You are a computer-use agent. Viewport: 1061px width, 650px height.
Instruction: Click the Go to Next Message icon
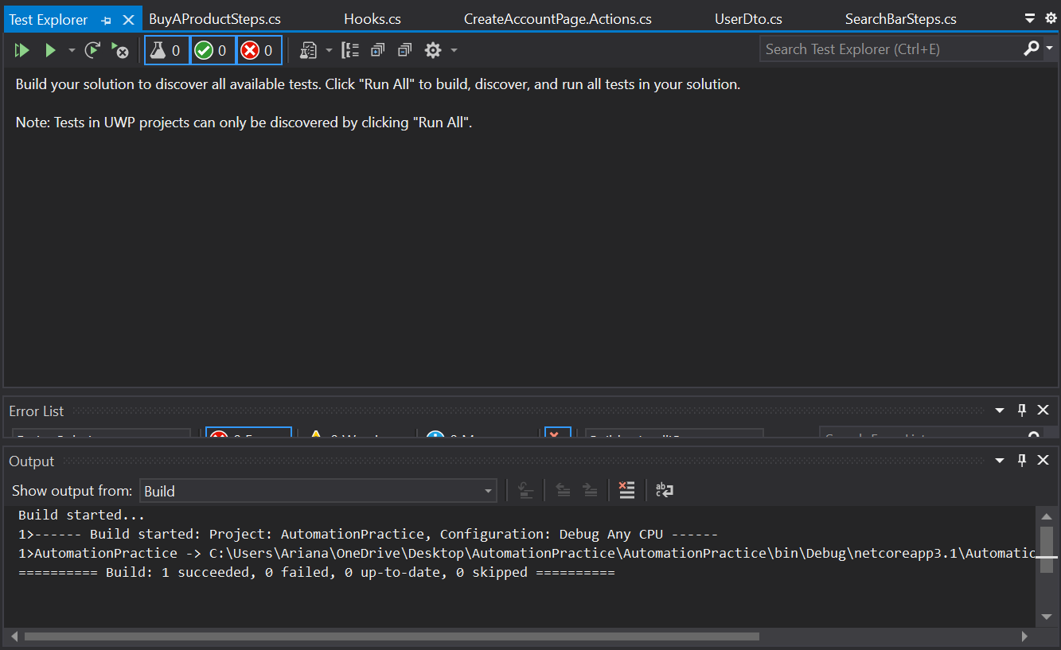[590, 490]
